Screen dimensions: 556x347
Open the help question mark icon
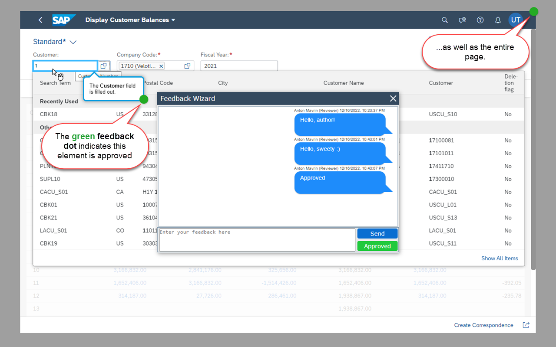click(480, 20)
